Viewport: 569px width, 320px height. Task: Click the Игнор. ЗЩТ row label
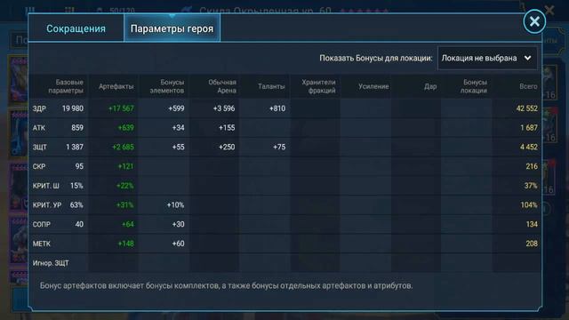[51, 263]
